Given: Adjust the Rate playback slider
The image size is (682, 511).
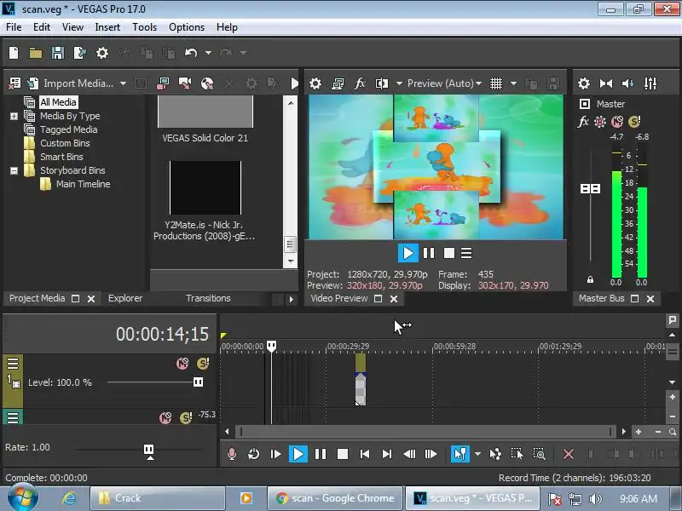Looking at the screenshot, I should [148, 451].
